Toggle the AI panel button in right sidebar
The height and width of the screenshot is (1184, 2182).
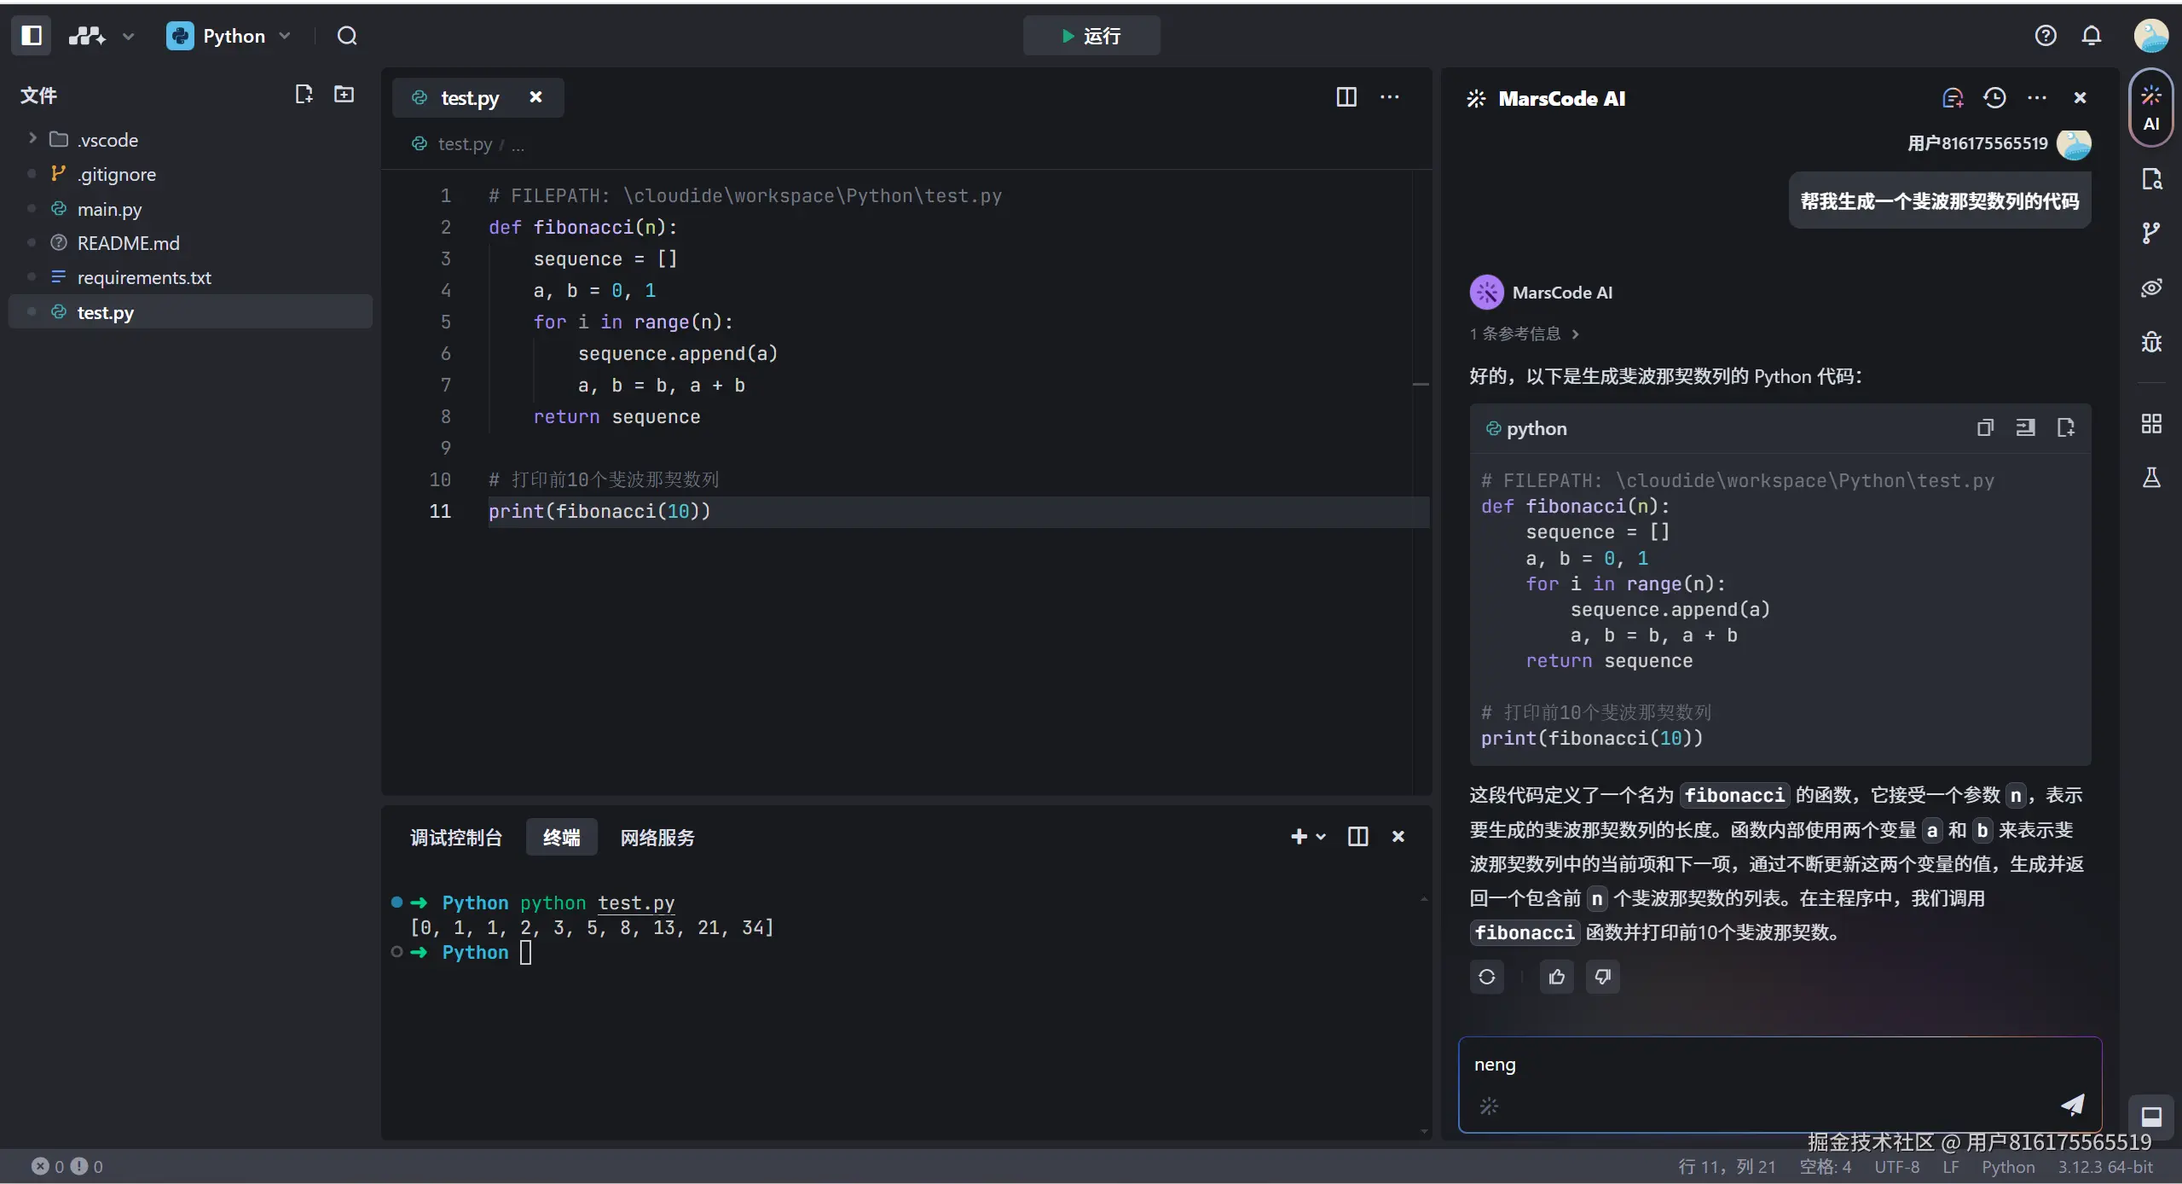[2151, 108]
